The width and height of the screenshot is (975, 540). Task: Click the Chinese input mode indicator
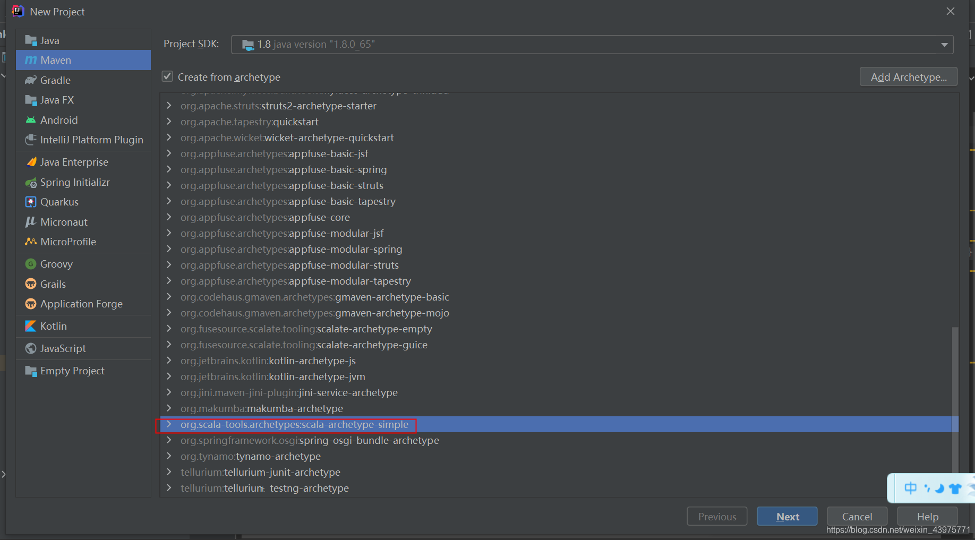point(910,488)
